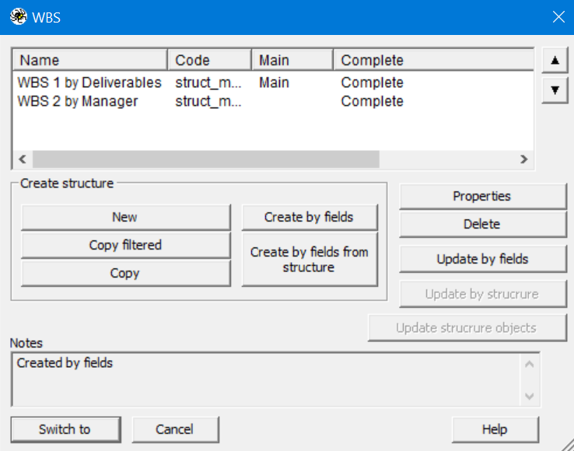Click left arrow of horizontal list scrollbar

tap(23, 159)
